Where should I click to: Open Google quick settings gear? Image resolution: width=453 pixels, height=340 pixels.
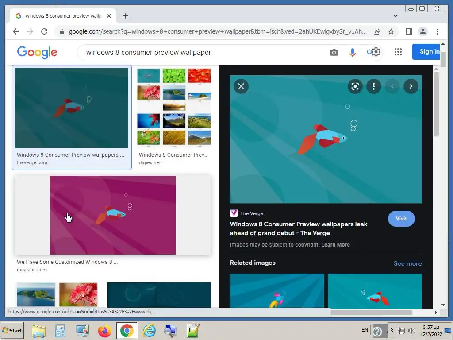point(376,52)
